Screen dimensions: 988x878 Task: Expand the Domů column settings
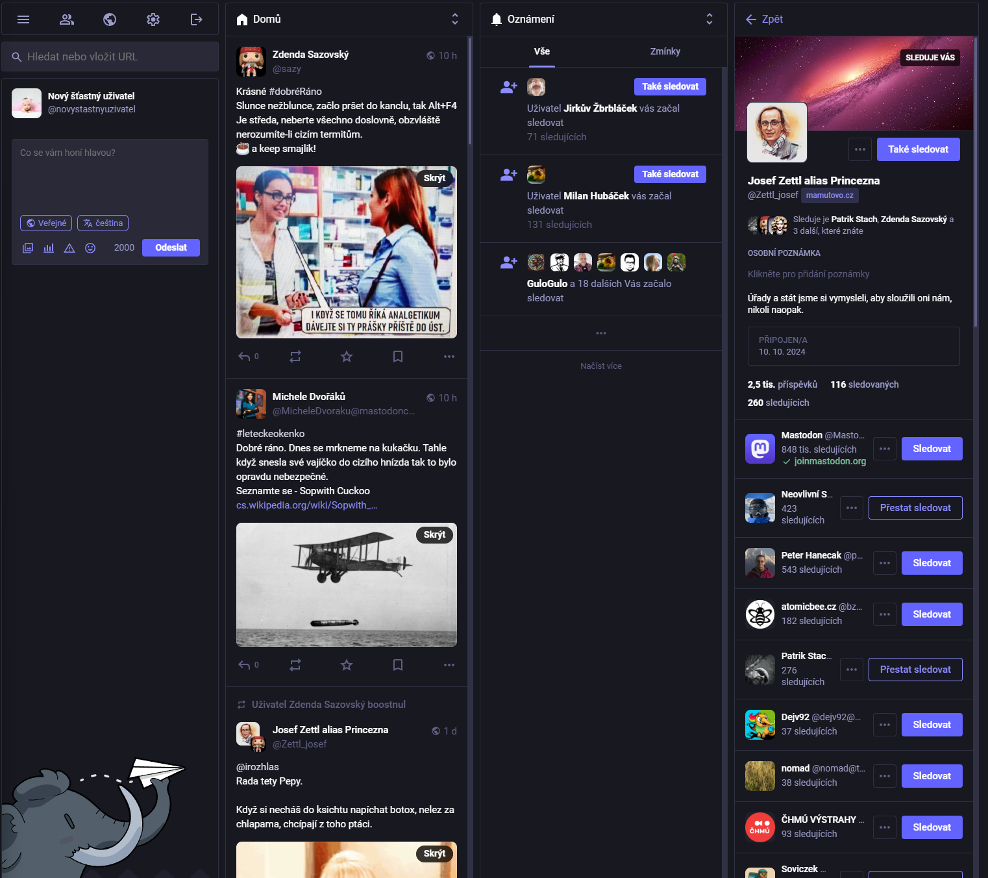(455, 19)
